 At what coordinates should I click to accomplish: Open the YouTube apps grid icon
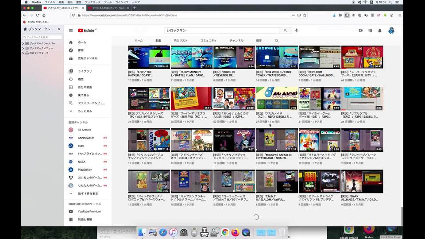click(x=370, y=31)
